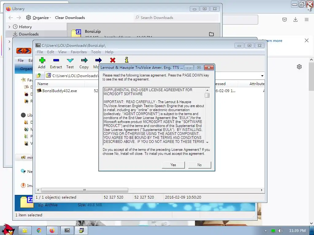Click the Extract toolbar icon in 7-Zip
314x235 pixels.
[x=56, y=63]
